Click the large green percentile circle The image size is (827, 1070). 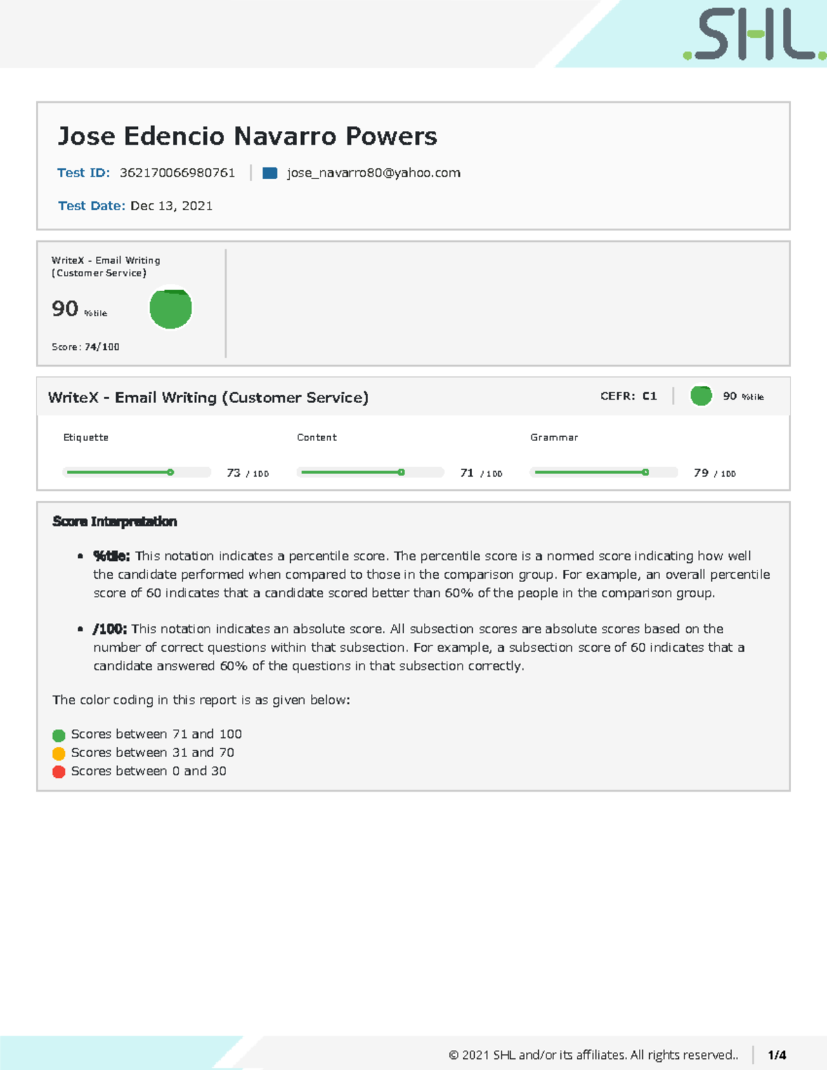[x=170, y=309]
